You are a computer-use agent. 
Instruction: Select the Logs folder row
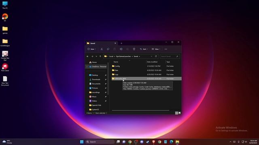tap(146, 75)
